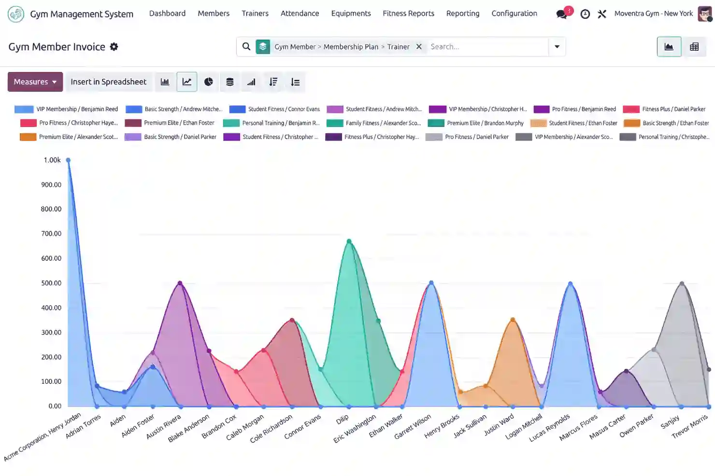Click the search magnifier icon
This screenshot has width=715, height=476.
click(246, 47)
